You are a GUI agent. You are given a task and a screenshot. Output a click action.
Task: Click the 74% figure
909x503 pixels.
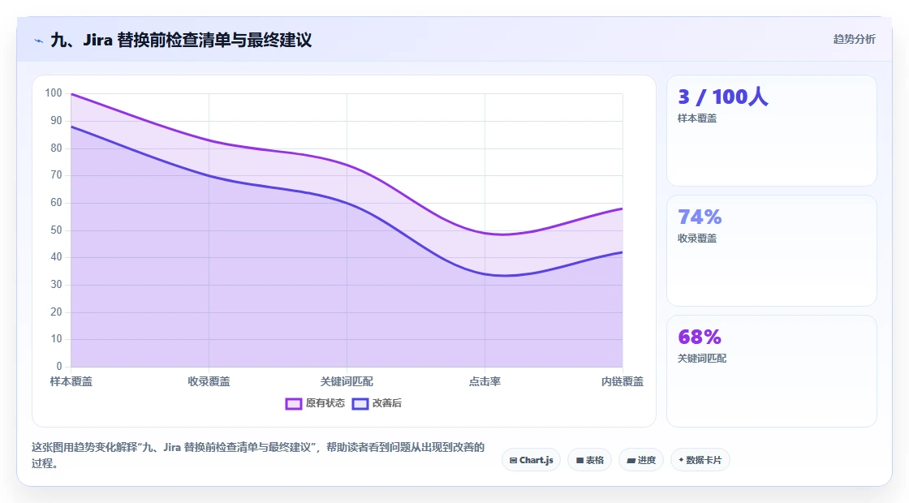point(700,217)
